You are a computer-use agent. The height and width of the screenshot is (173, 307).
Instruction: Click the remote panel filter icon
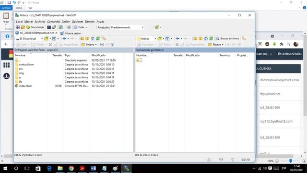[x=167, y=38]
